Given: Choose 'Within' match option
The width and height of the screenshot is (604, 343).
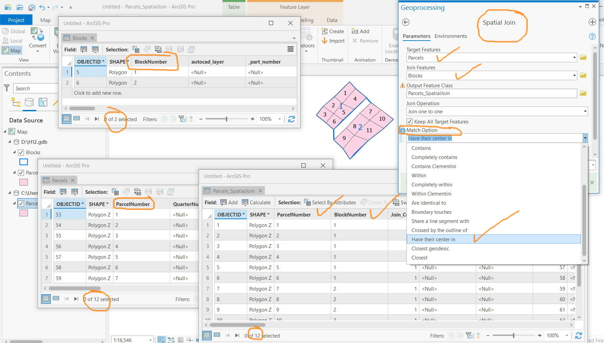Looking at the screenshot, I should [x=493, y=175].
